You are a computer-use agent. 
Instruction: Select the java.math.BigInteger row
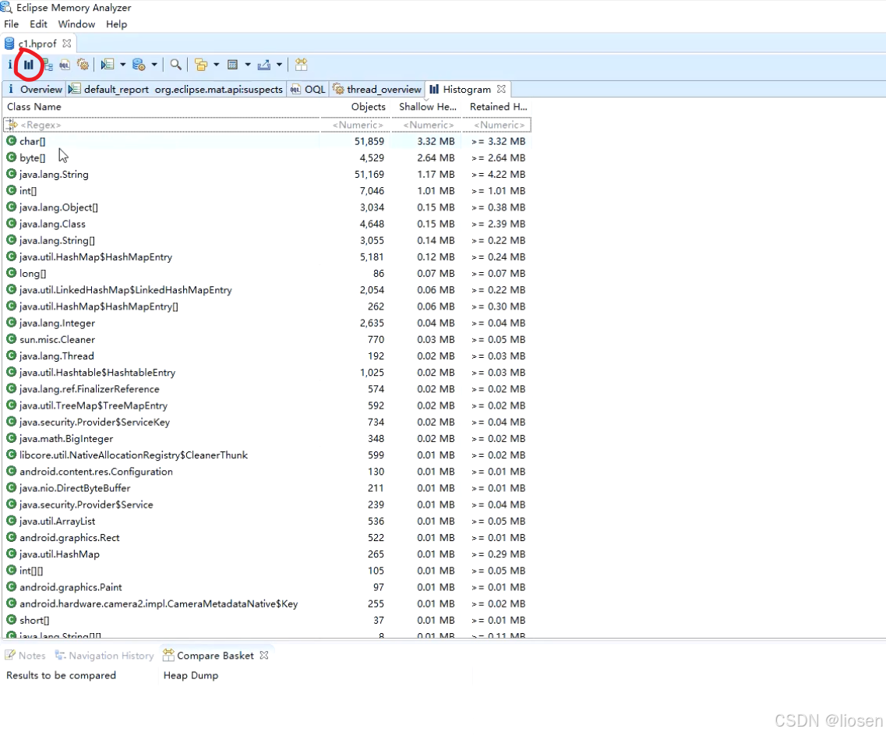click(x=267, y=439)
